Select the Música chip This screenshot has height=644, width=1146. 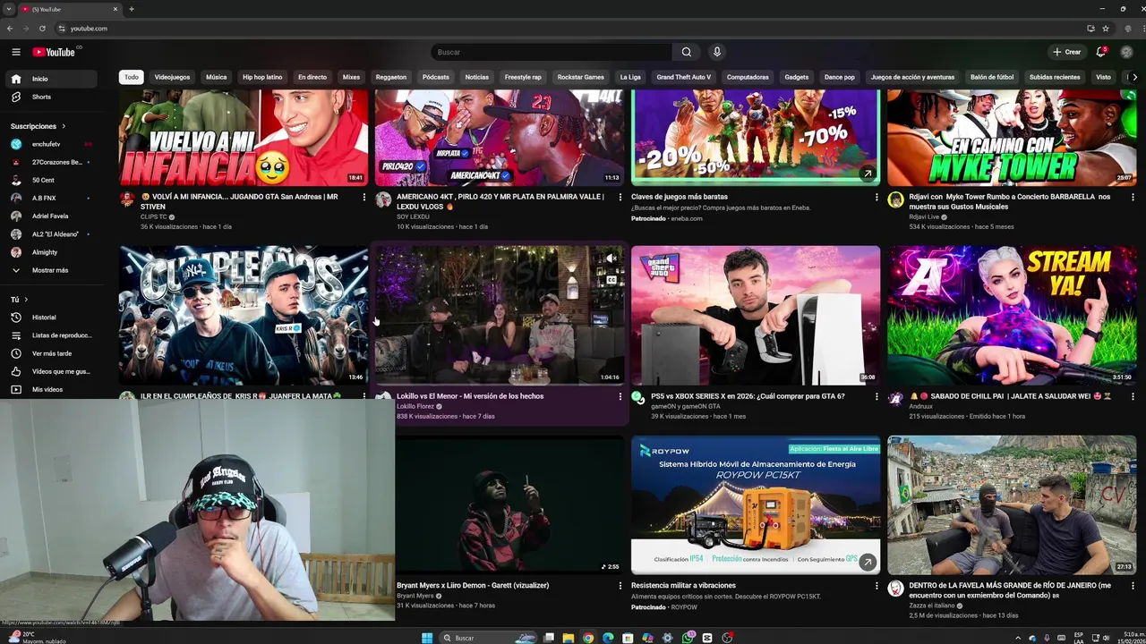(217, 77)
